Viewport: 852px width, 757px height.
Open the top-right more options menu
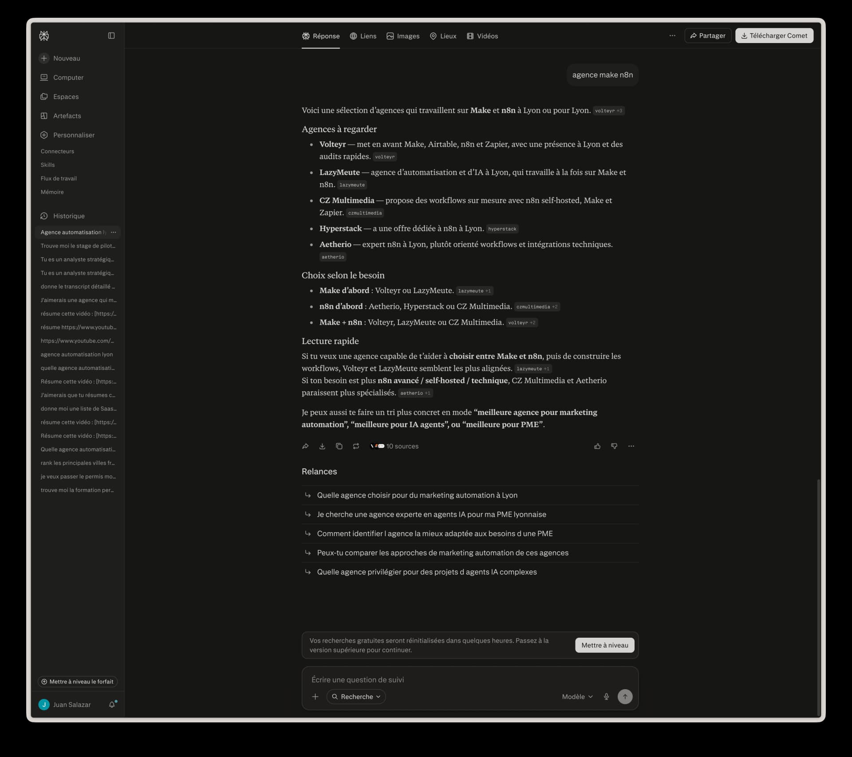pyautogui.click(x=672, y=35)
